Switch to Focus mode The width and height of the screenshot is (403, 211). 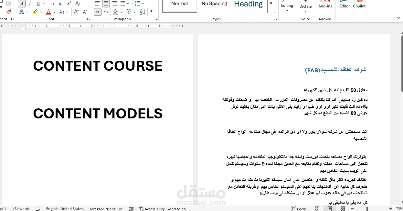[x=299, y=209]
